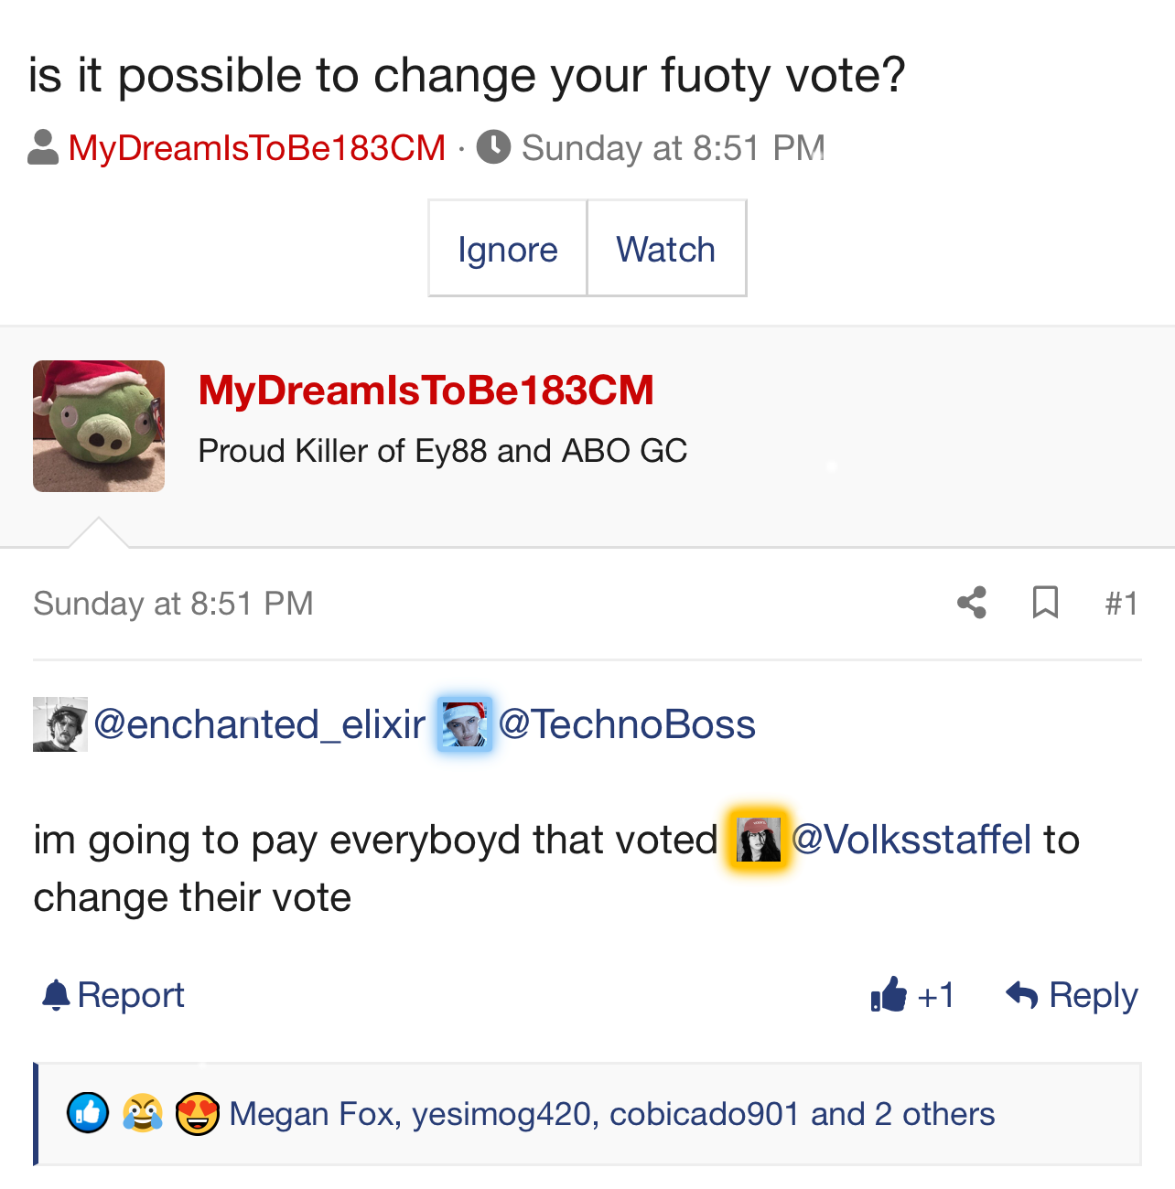This screenshot has width=1175, height=1189.
Task: Click the thumbs up +1 icon
Action: coord(889,994)
